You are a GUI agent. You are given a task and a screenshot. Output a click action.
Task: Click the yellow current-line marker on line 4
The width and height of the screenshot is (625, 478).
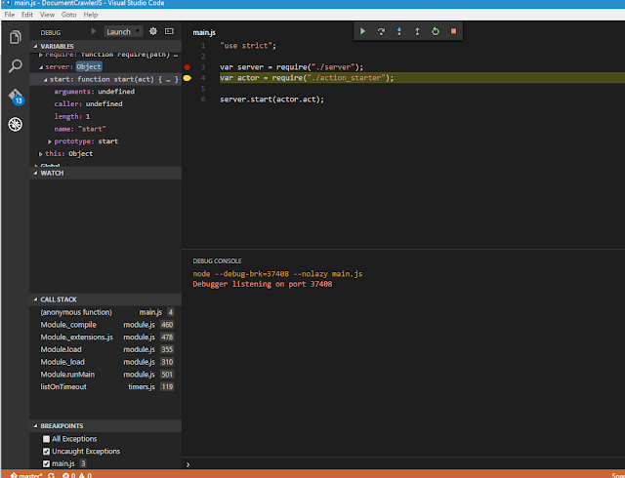pyautogui.click(x=187, y=78)
